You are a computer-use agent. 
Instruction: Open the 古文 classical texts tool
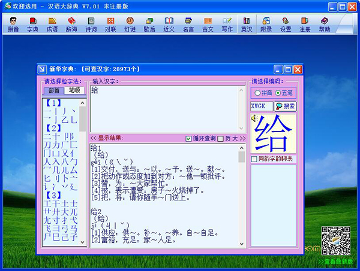point(208,25)
